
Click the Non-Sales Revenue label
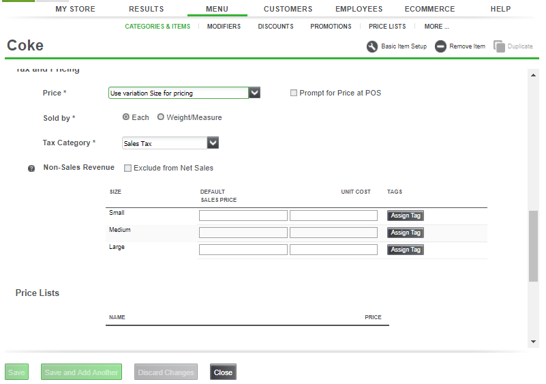click(78, 168)
